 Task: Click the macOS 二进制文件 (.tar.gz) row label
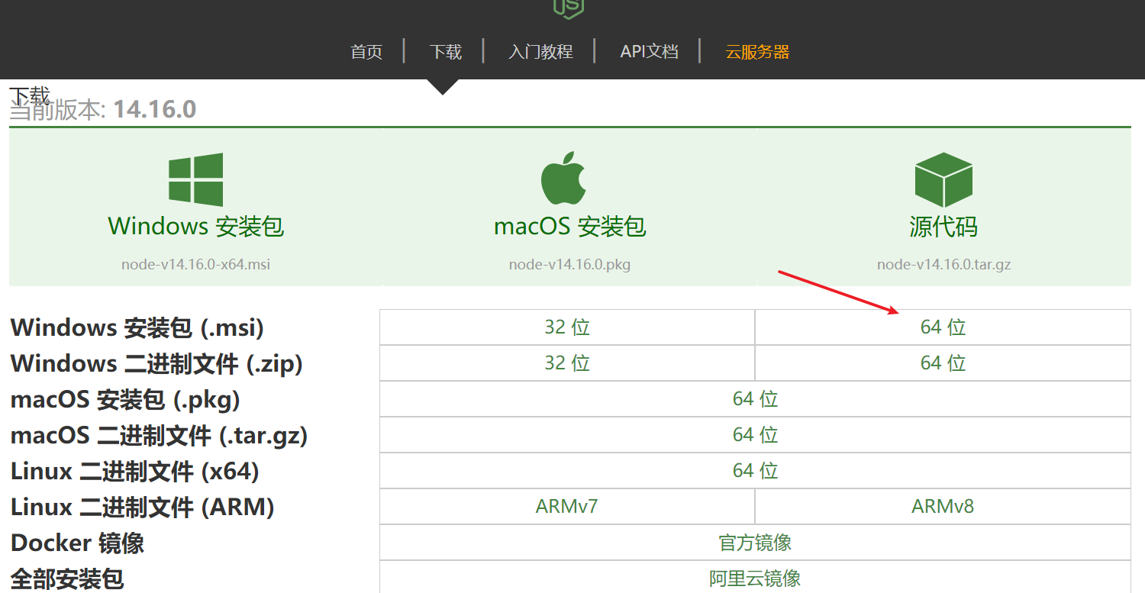(x=160, y=436)
